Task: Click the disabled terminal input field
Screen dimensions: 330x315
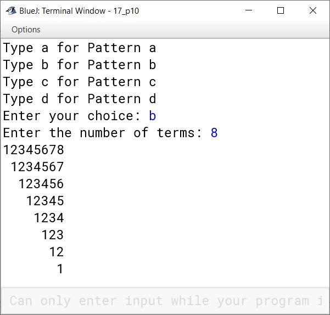Action: pos(165,301)
